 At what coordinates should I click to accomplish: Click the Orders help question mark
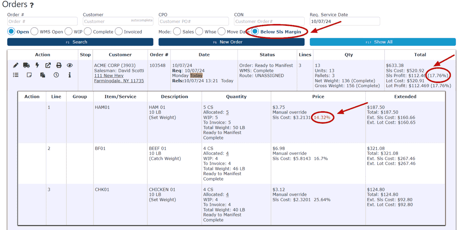[x=32, y=5]
